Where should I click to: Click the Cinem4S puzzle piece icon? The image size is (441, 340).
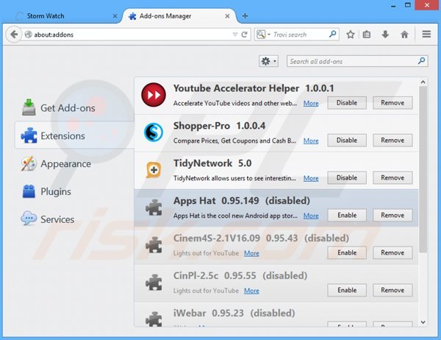[x=154, y=245]
